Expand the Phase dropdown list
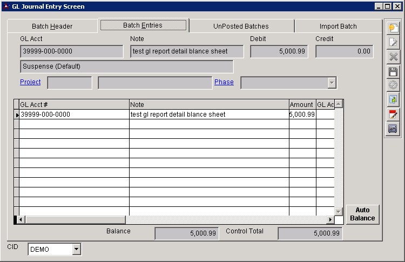405x262 pixels. [x=332, y=83]
